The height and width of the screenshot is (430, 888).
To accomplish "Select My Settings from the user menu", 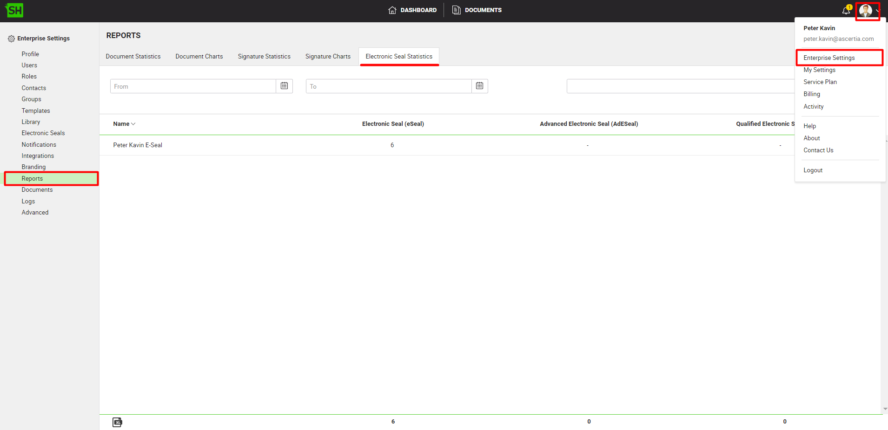I will point(819,70).
